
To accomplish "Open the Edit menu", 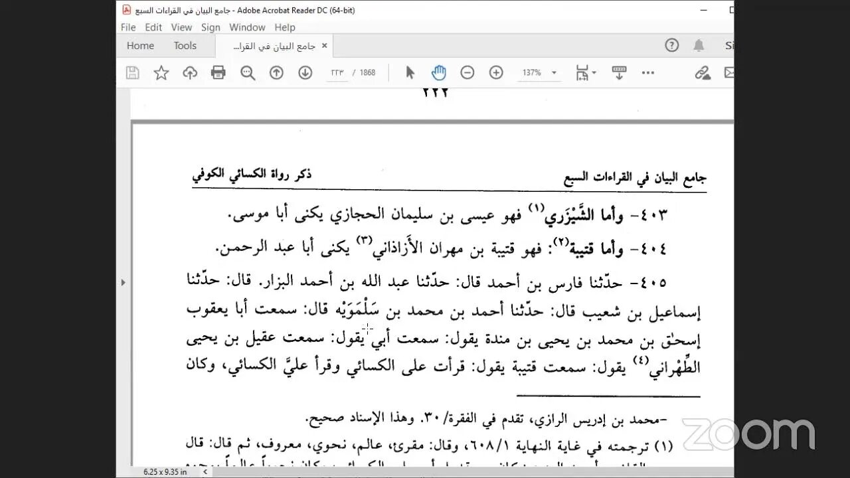I will click(153, 27).
